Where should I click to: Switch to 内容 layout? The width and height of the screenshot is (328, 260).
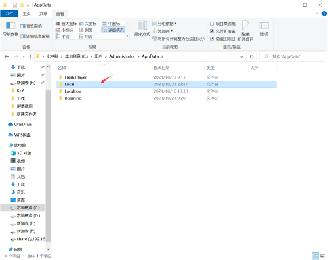pyautogui.click(x=85, y=37)
